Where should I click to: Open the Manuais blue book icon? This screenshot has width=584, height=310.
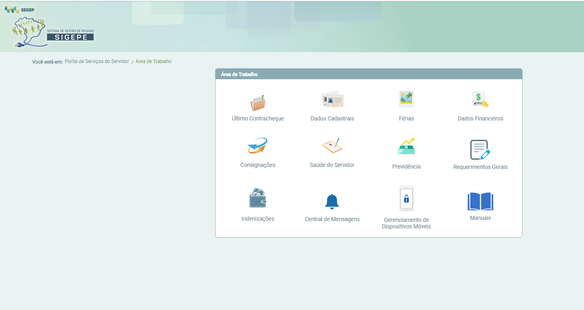(x=480, y=201)
